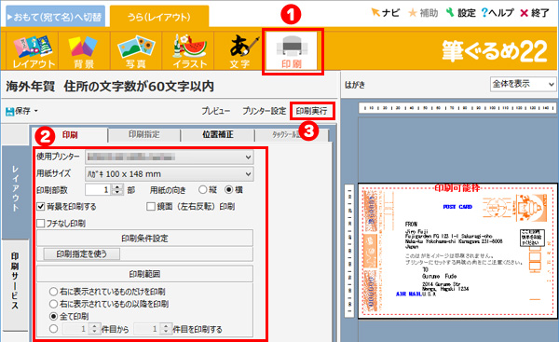Screen dimensions: 559x342
Task: Open the レイアウト toolbar icon
Action: (x=34, y=51)
